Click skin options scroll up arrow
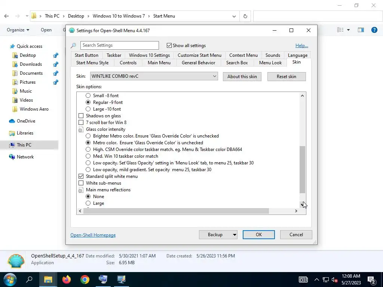The width and height of the screenshot is (383, 287). (302, 96)
